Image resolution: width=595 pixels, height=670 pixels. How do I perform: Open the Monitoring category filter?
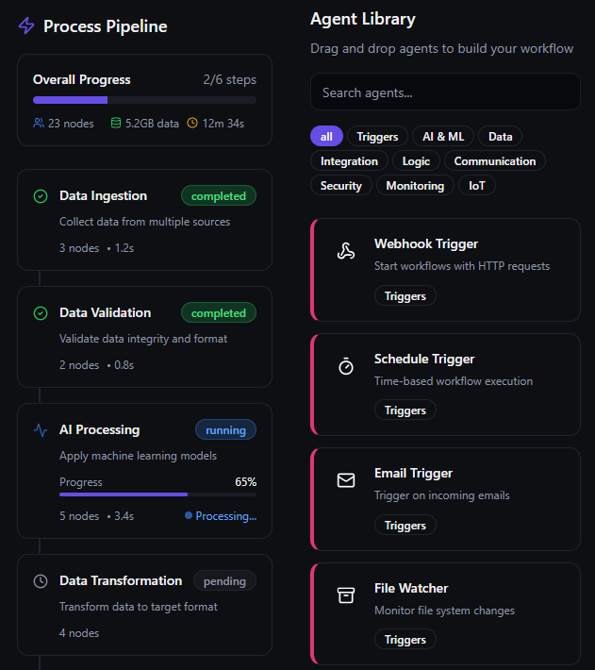(x=415, y=186)
